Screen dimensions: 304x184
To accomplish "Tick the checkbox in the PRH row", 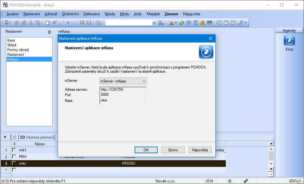I will click(x=14, y=157).
